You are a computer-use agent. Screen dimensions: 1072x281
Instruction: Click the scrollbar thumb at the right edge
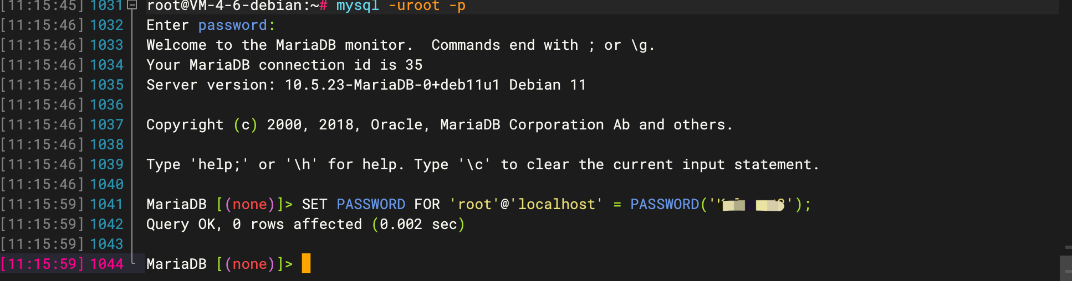1066,268
